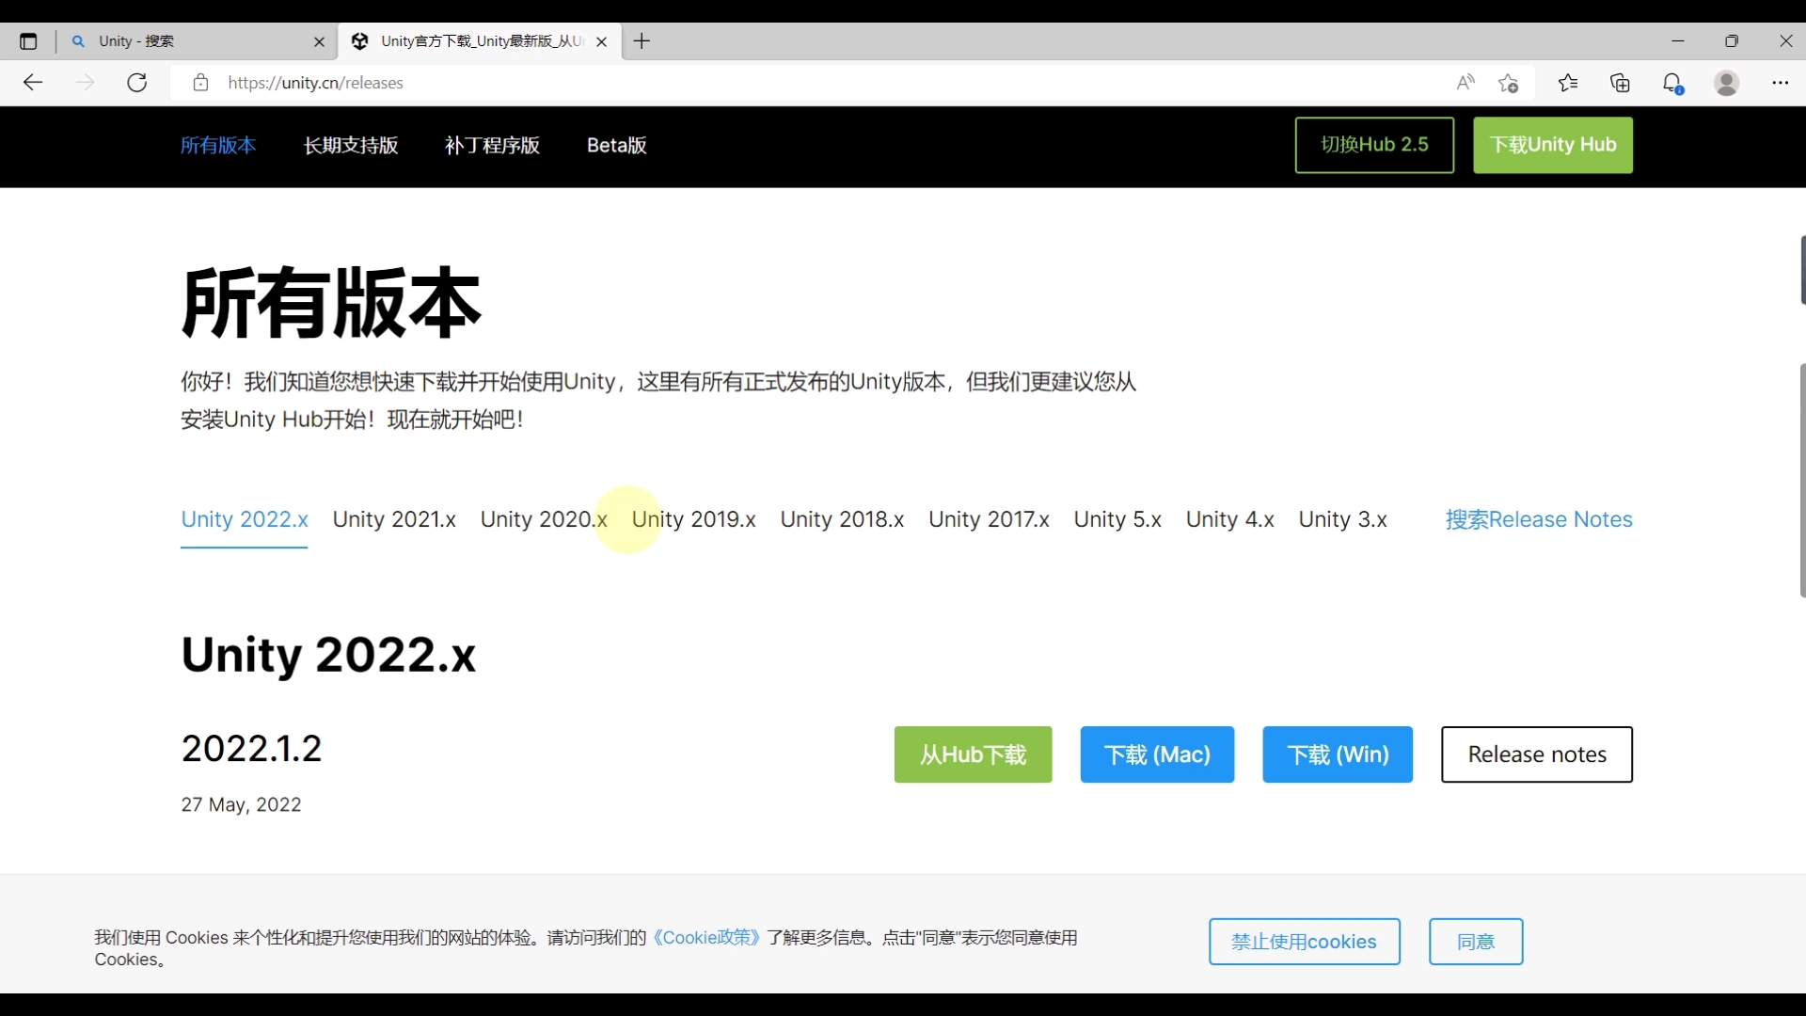Click the browser profile account icon
The image size is (1806, 1016).
coord(1727,82)
